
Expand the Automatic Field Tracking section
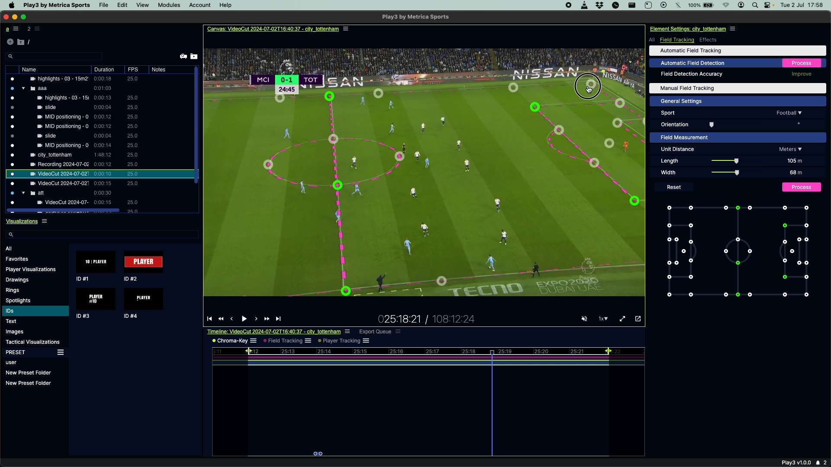[738, 51]
